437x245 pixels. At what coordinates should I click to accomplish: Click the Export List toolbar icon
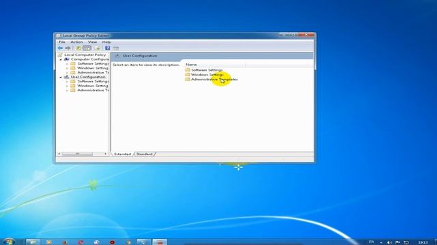tap(97, 48)
